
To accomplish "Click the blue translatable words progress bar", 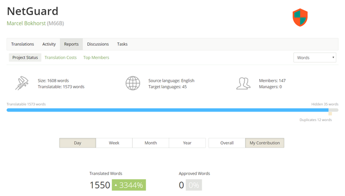I will [x=168, y=110].
